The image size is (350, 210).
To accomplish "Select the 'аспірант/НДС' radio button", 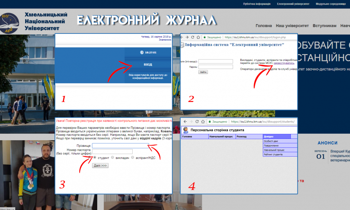I will 133,157.
